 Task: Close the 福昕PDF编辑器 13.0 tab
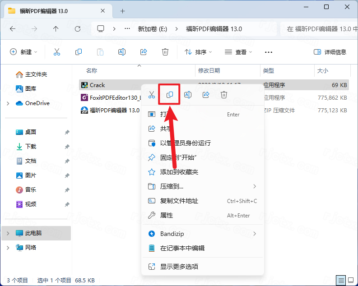103,11
